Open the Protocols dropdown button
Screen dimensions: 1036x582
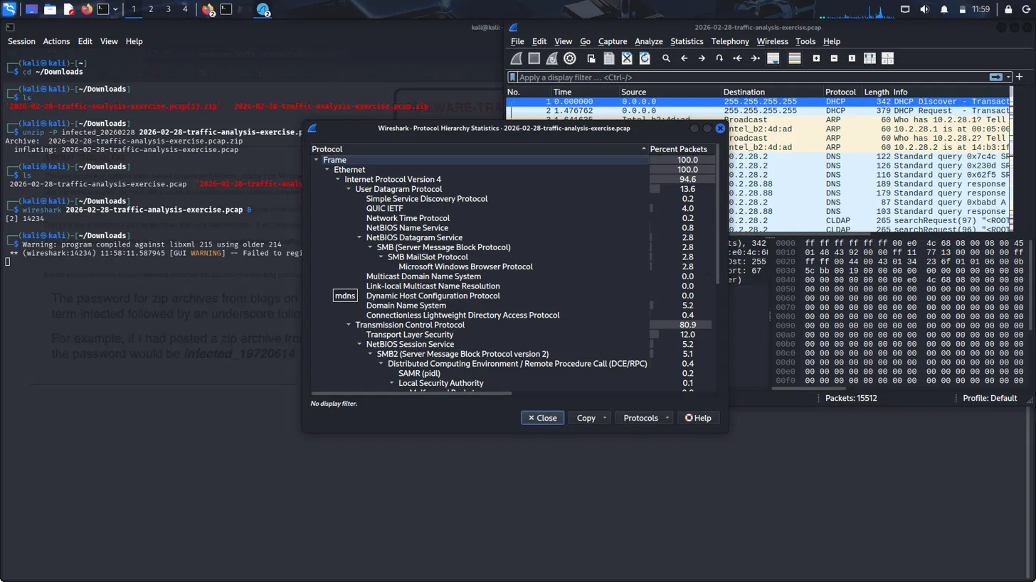644,418
